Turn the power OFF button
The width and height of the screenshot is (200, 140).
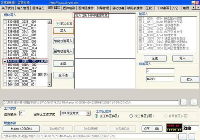pos(147,129)
